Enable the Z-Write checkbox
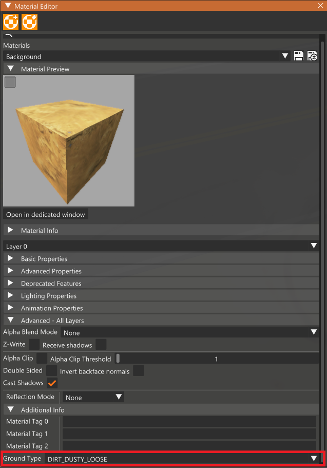The height and width of the screenshot is (468, 327). coord(34,344)
